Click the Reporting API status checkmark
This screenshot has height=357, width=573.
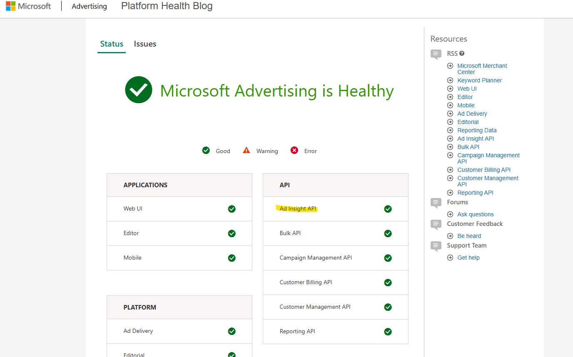click(x=388, y=332)
